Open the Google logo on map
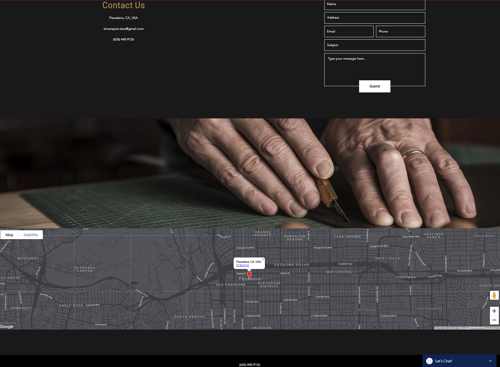500x367 pixels. pos(7,326)
